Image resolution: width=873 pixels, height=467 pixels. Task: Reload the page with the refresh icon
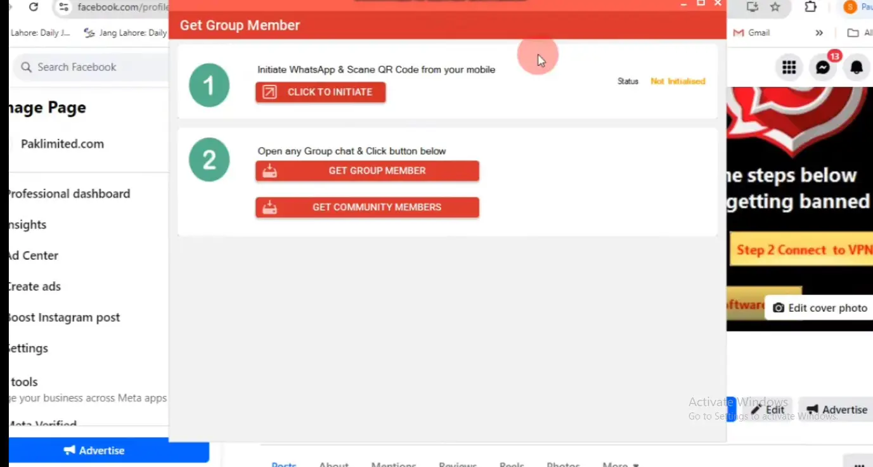click(x=34, y=7)
